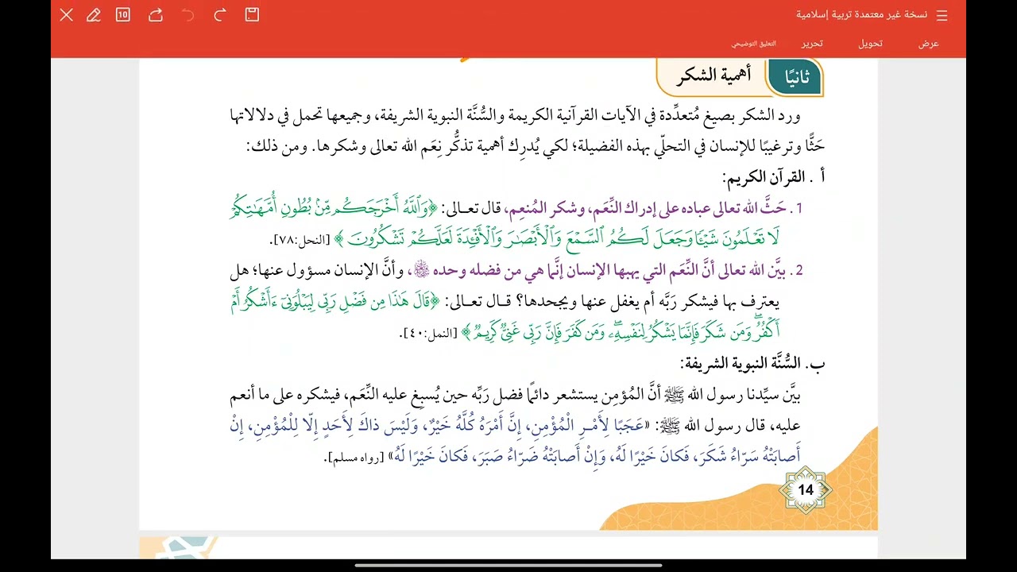Redo the last action
The image size is (1017, 572).
click(x=220, y=14)
